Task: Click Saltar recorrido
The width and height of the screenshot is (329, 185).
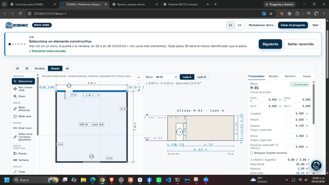Action: pos(301,44)
